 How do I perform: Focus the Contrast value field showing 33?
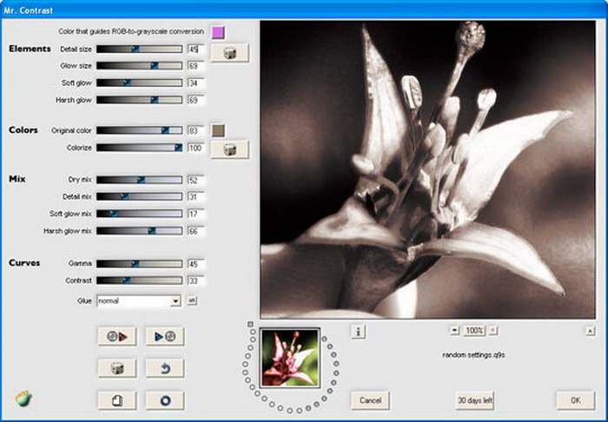point(195,281)
